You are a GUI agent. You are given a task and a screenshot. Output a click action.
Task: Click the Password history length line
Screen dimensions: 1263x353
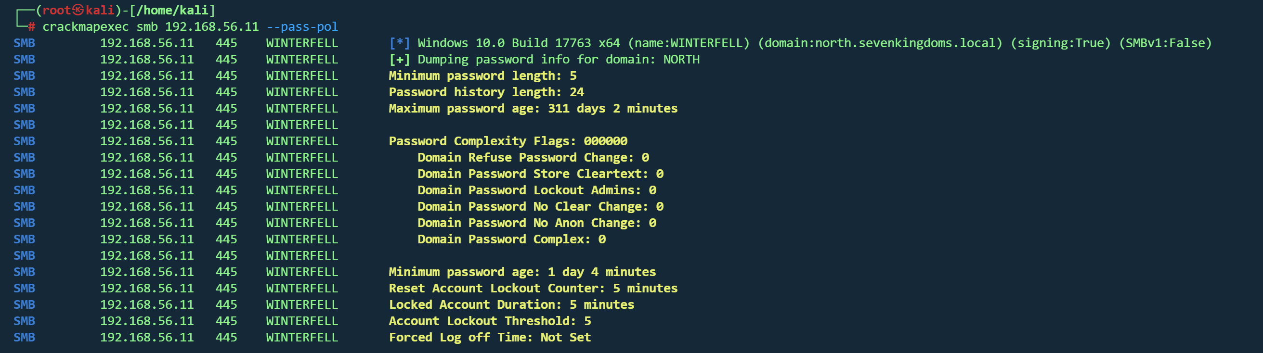point(486,92)
